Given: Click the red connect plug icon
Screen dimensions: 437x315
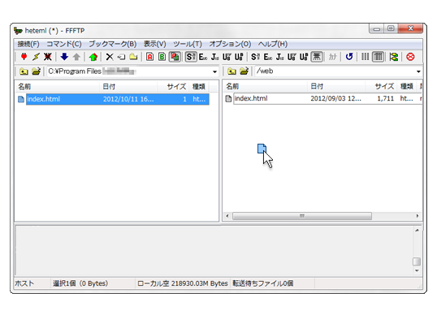Looking at the screenshot, I should [24, 57].
